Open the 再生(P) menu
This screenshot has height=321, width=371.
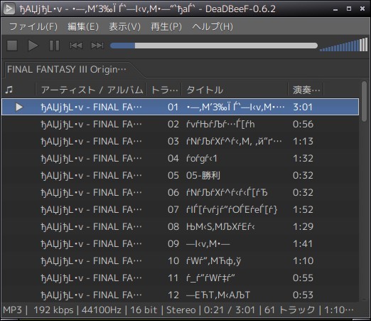coord(166,26)
